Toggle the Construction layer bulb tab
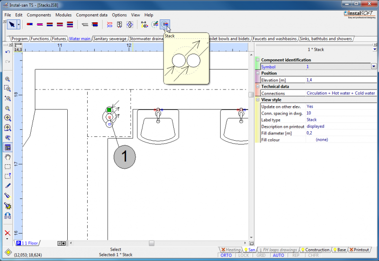379x261 pixels. point(315,250)
